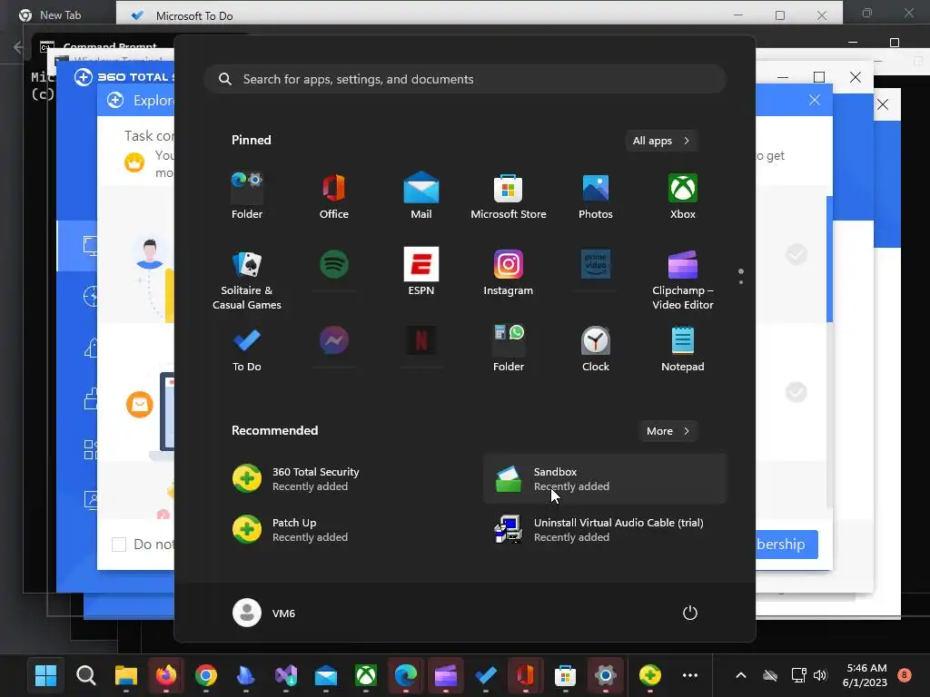Launch the Netflix pinned tile
The image size is (930, 697).
[421, 341]
